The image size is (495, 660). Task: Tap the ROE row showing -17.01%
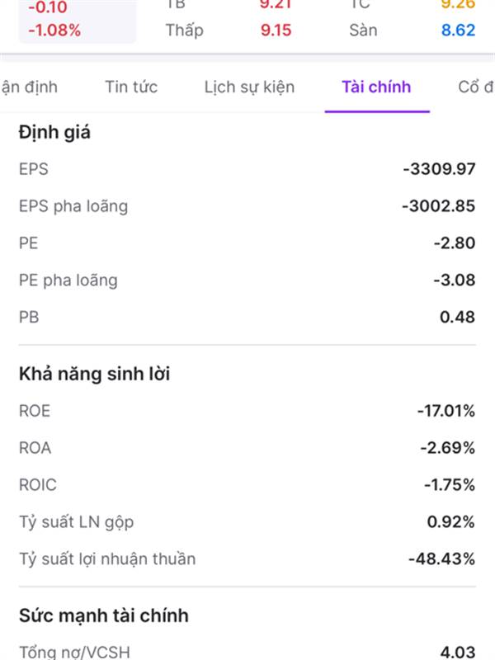(247, 410)
